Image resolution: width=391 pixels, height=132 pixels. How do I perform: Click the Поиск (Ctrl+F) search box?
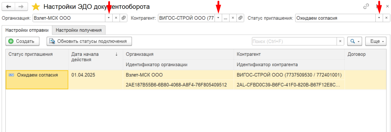[x=294, y=41]
